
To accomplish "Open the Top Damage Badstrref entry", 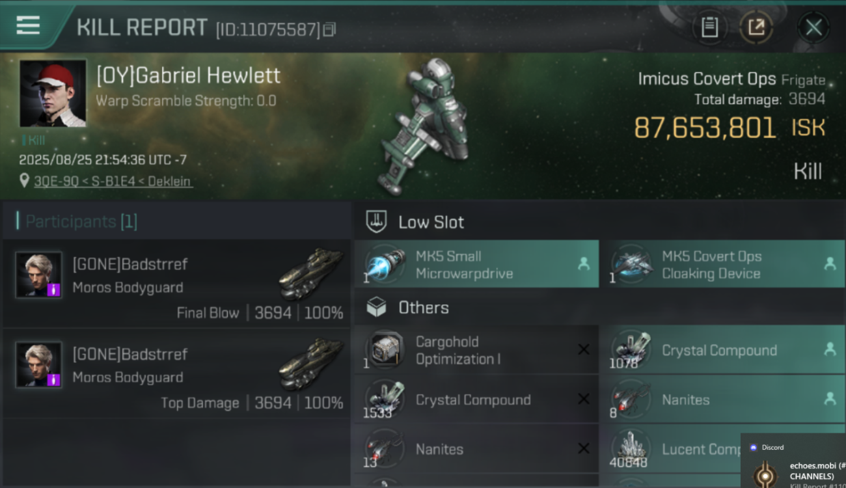I will (176, 373).
